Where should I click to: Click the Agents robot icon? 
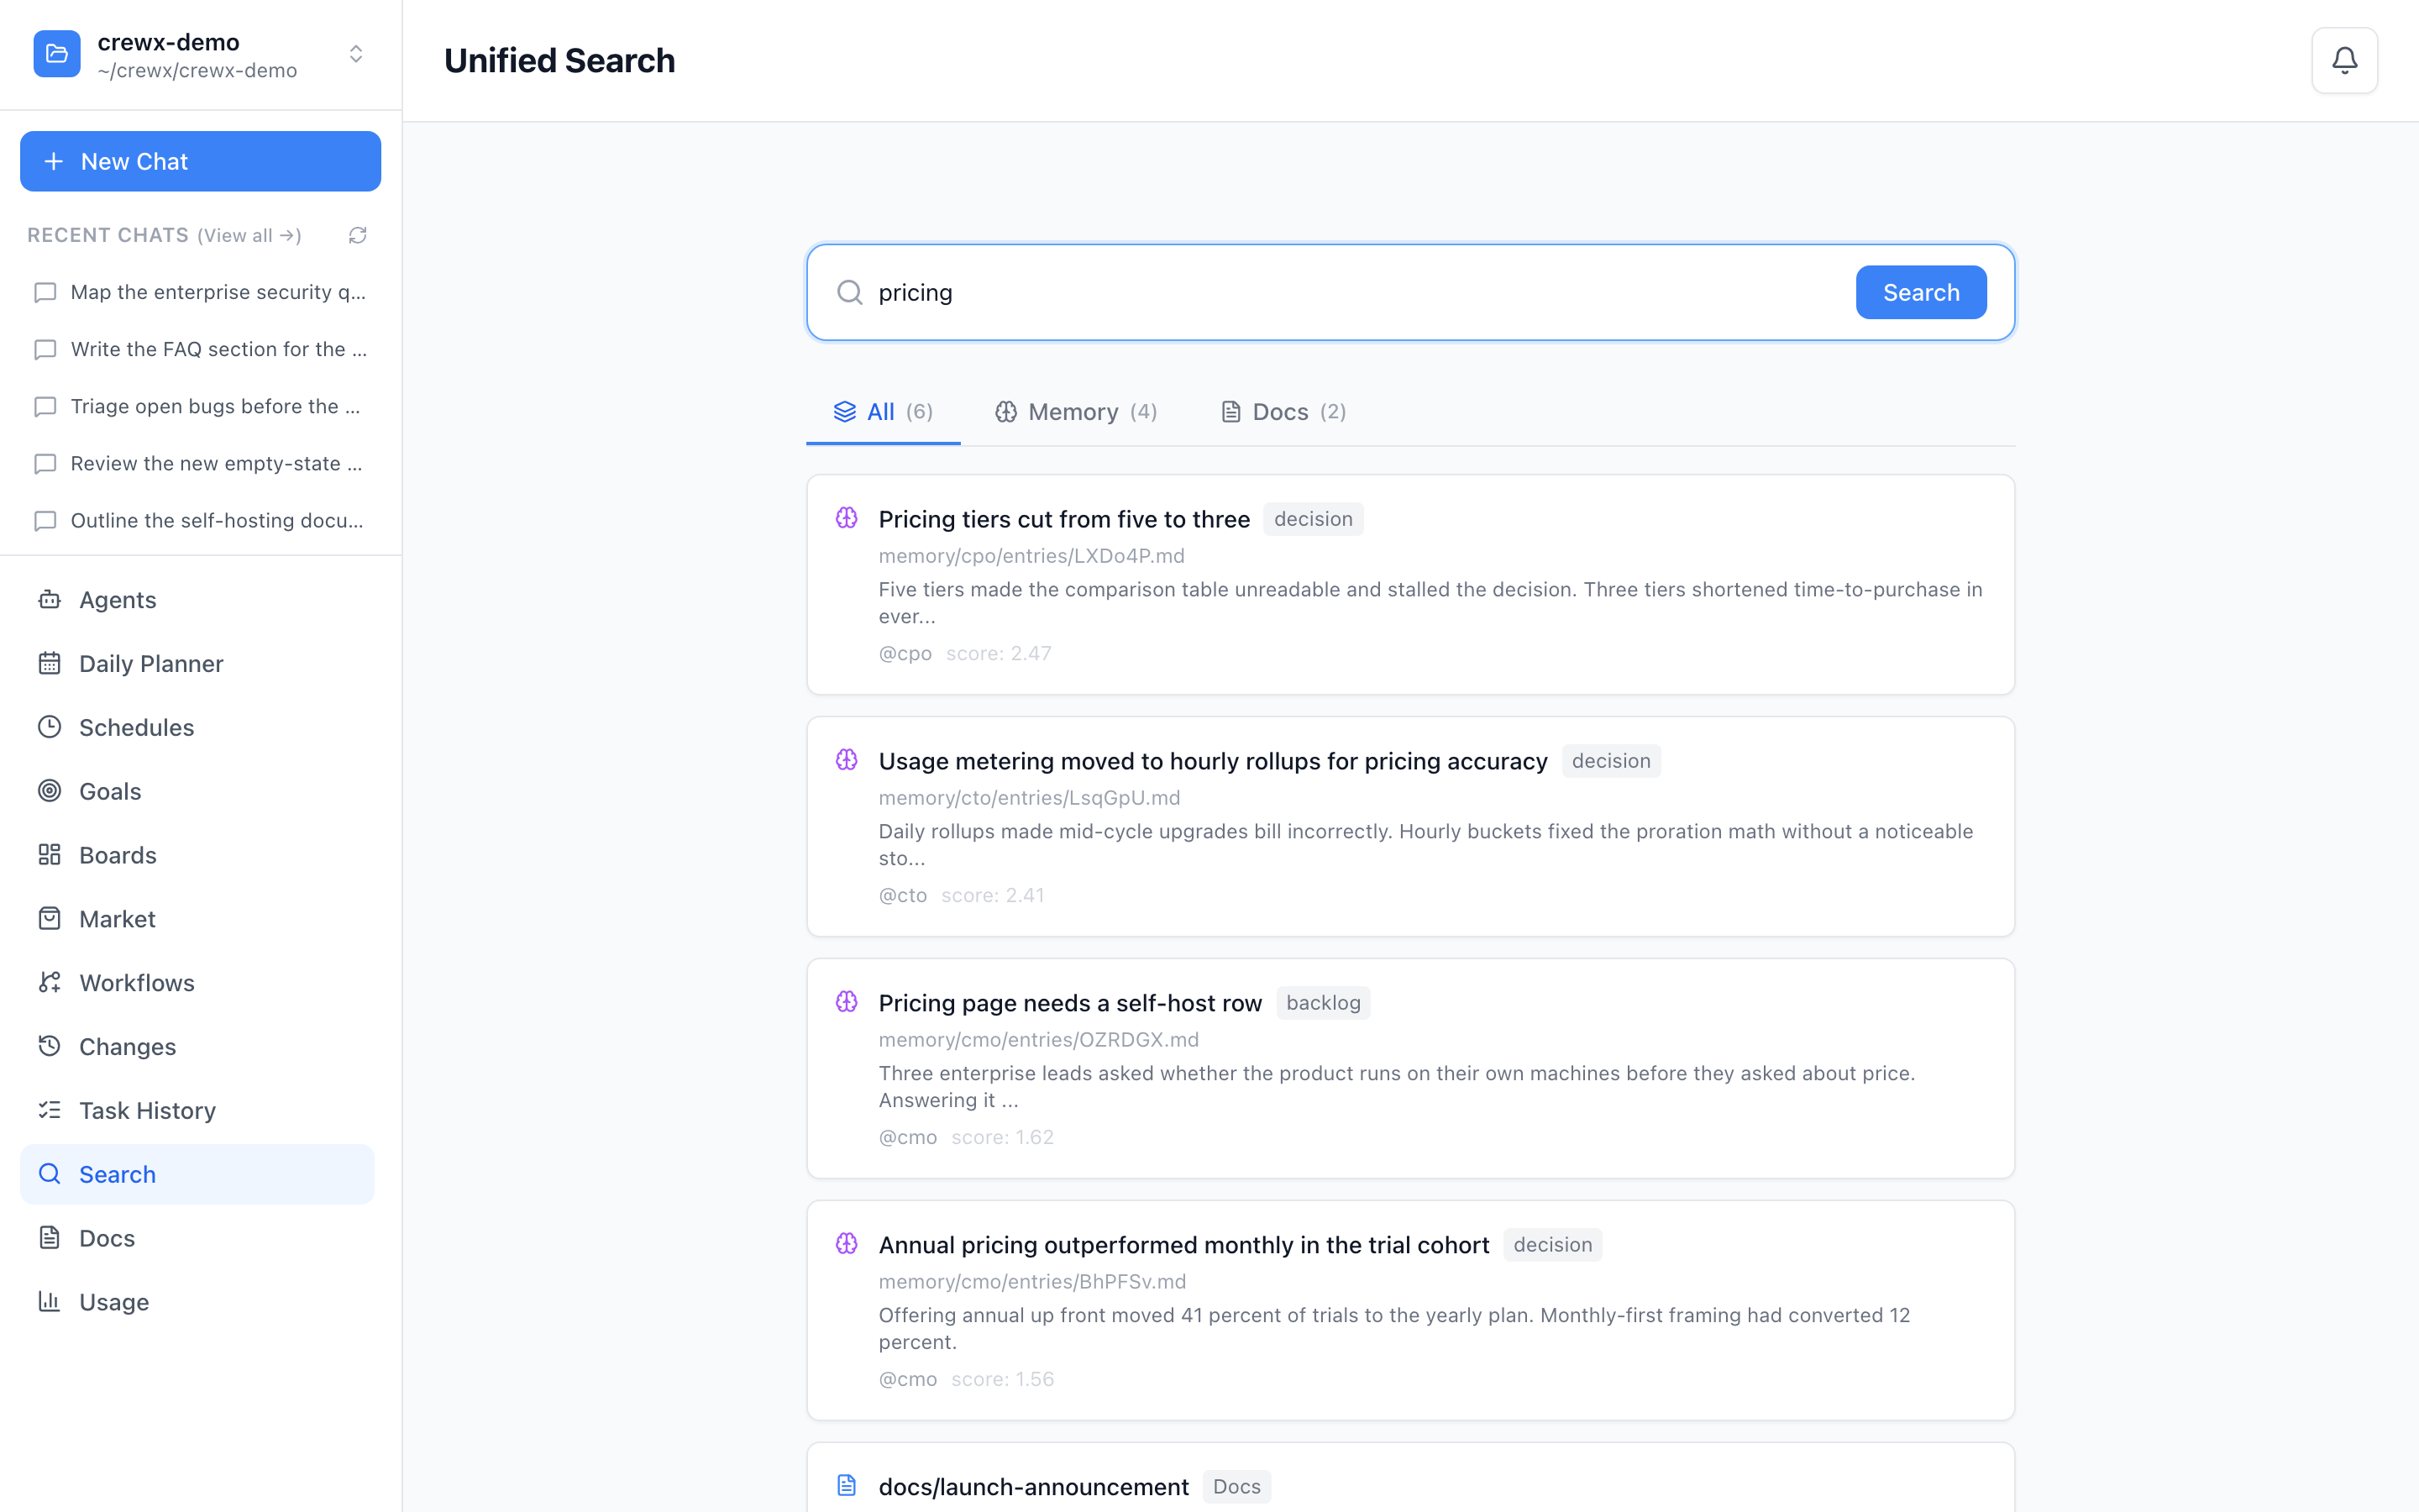(49, 600)
